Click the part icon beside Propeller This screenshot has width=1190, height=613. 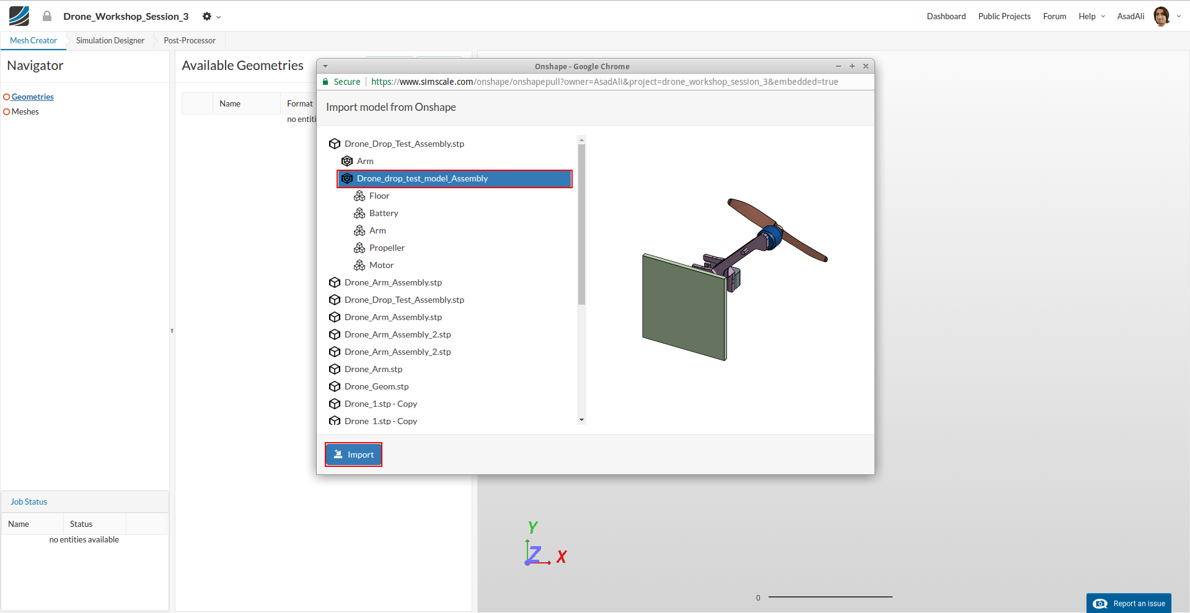359,248
